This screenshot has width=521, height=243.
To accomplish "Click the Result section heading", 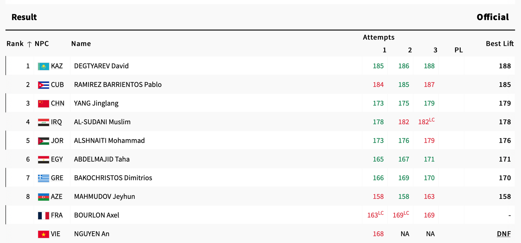I will (x=24, y=17).
